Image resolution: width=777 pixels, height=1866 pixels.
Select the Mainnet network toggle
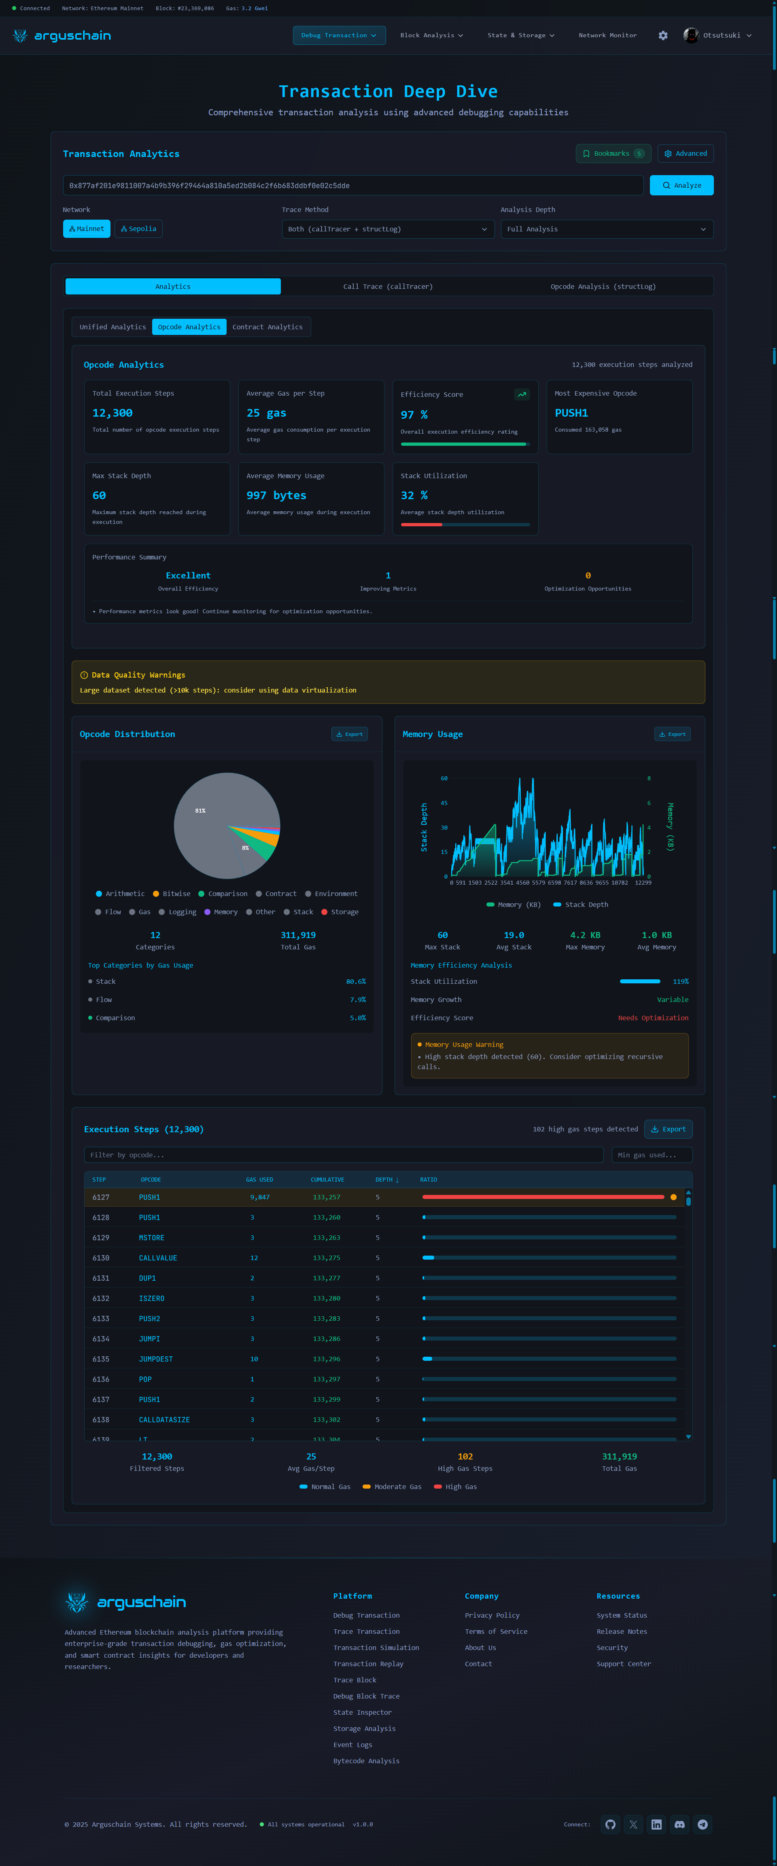(86, 229)
